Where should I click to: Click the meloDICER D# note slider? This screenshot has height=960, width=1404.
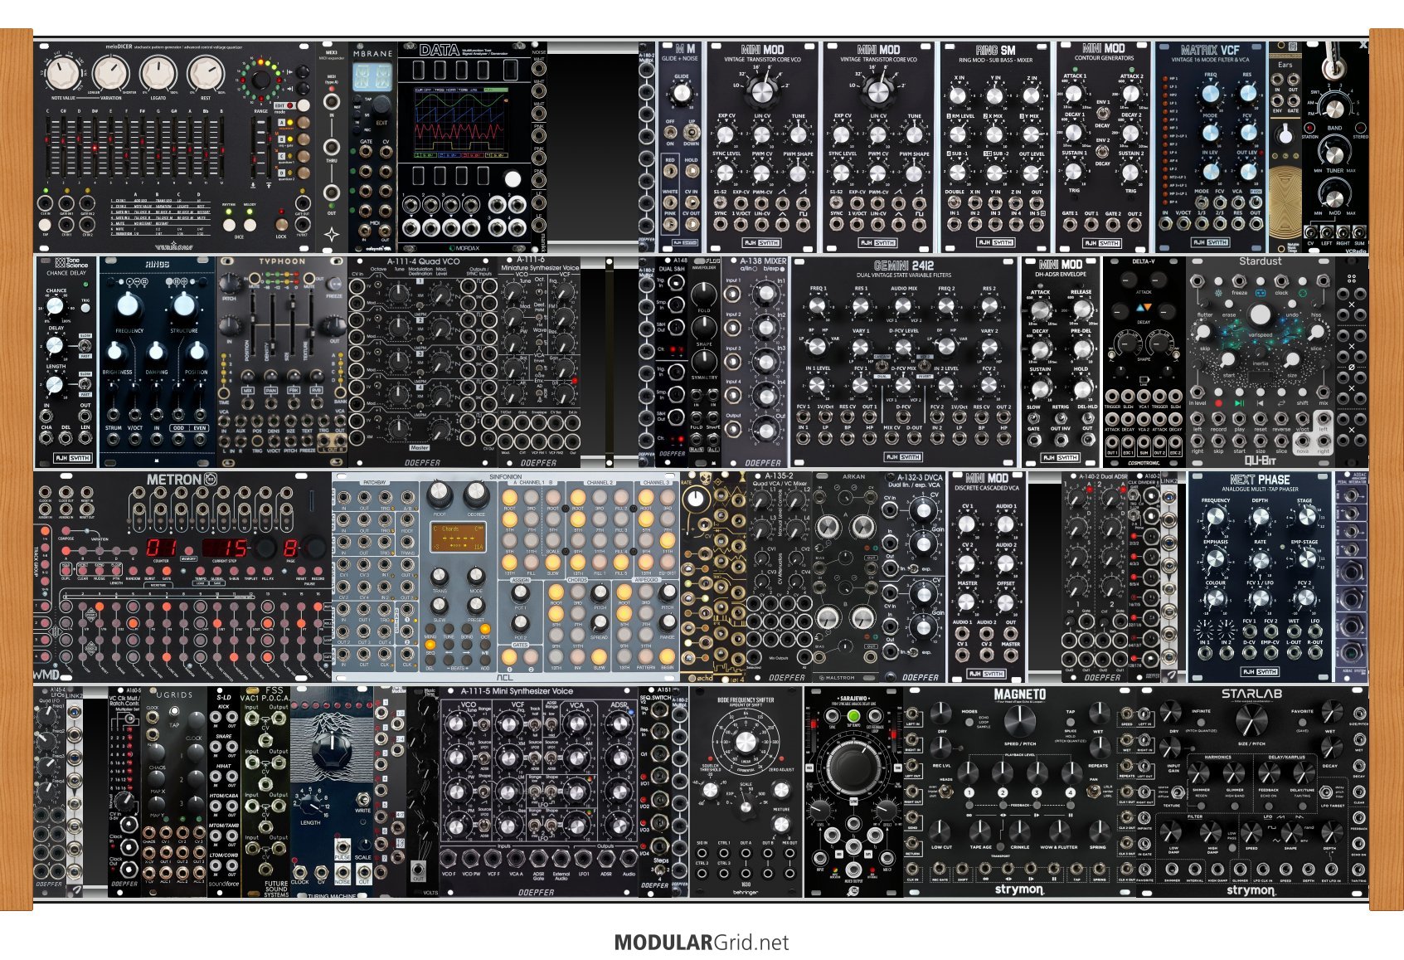(x=95, y=148)
